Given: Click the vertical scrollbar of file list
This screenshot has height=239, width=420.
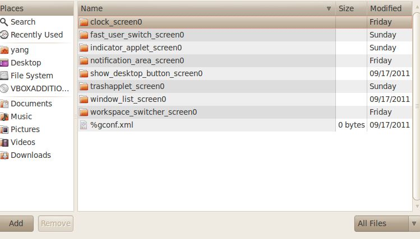Looking at the screenshot, I should pos(417,106).
